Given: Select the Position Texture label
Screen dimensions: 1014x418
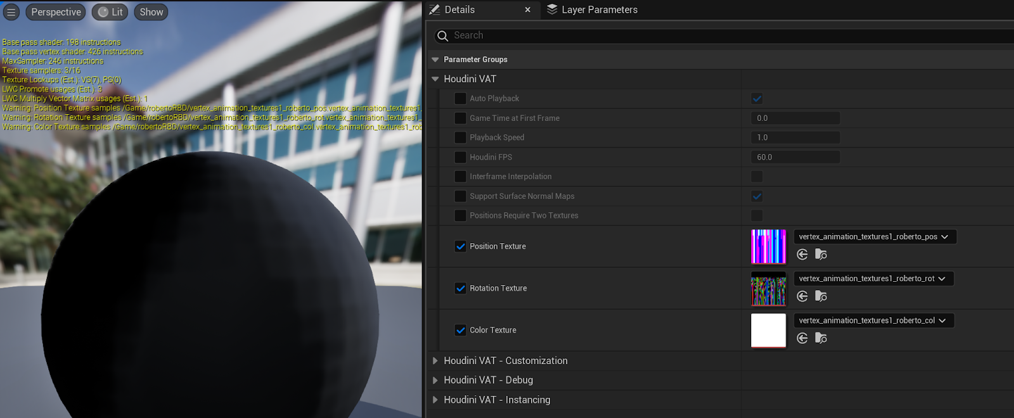Looking at the screenshot, I should (497, 246).
